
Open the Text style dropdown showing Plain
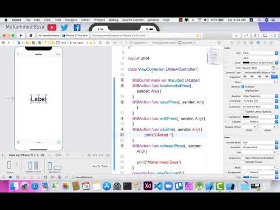(x=260, y=53)
